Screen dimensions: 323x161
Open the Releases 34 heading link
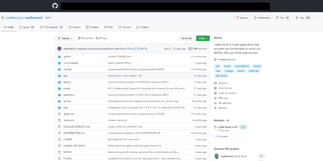click(x=222, y=120)
